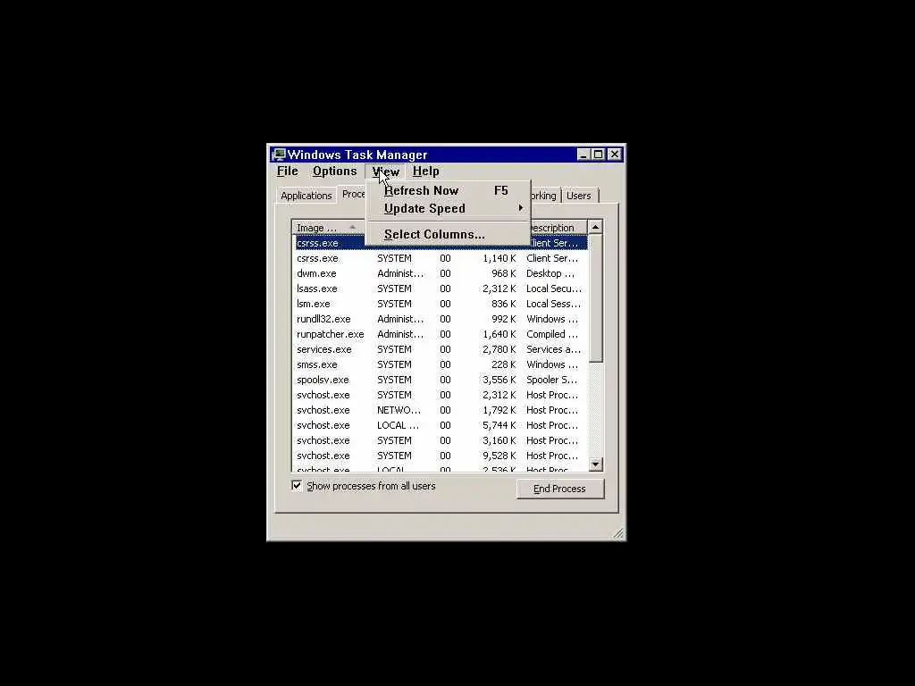Switch to the Applications tab
This screenshot has height=686, width=915.
306,196
